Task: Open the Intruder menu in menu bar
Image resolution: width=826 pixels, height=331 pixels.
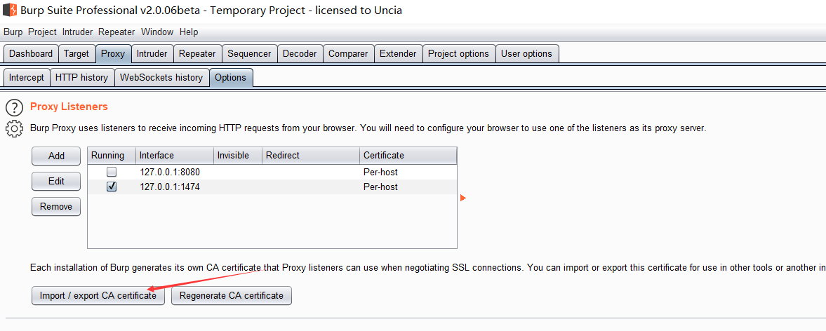Action: coord(77,32)
